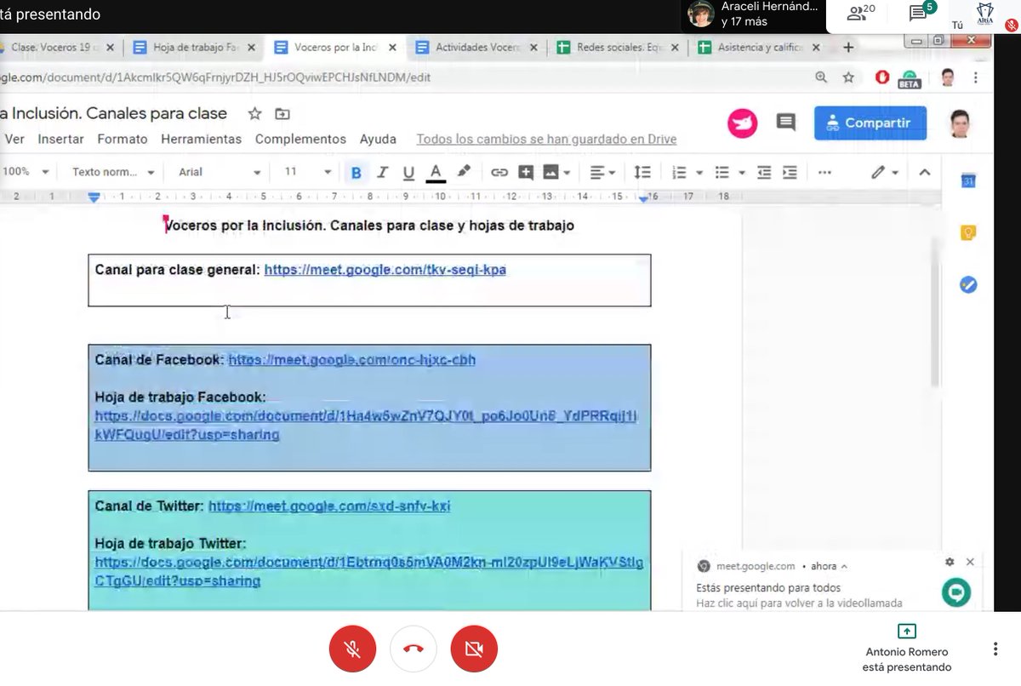Click the notification settings gear icon
Screen dimensions: 1021x686
point(950,562)
